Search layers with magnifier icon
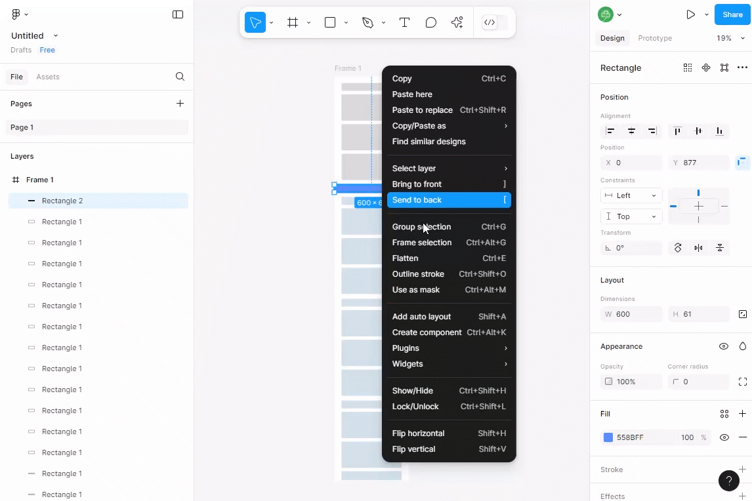752x501 pixels. pos(180,77)
